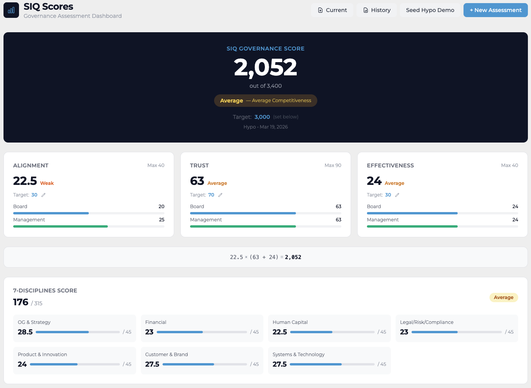531x388 pixels.
Task: Edit the Trust target pencil icon
Action: point(220,195)
